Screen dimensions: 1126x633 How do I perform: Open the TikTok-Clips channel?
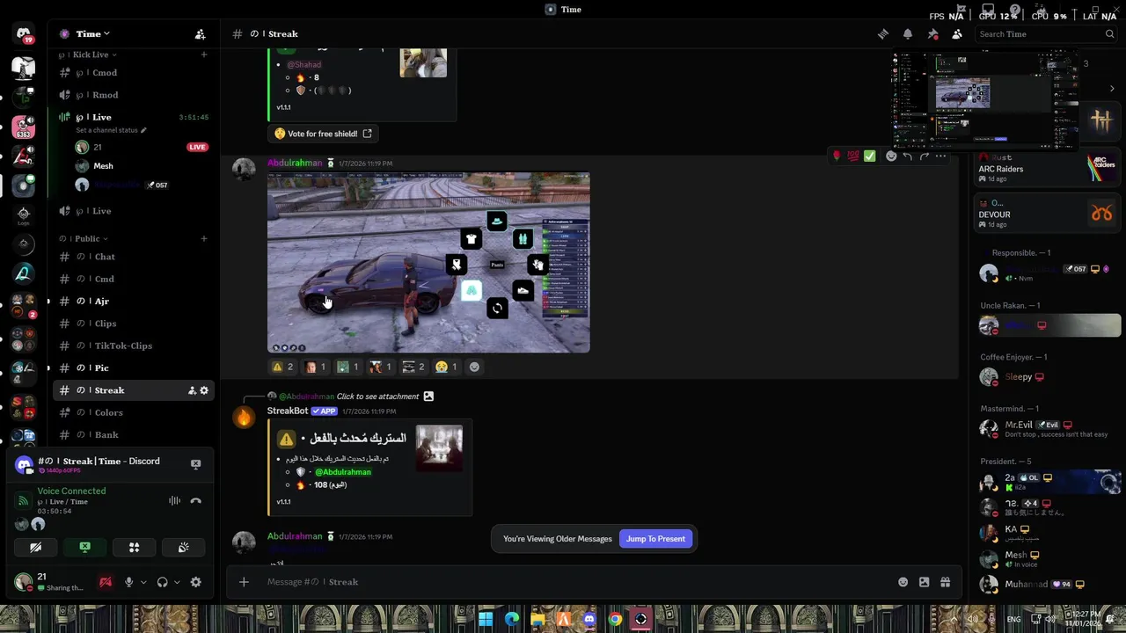(x=132, y=346)
